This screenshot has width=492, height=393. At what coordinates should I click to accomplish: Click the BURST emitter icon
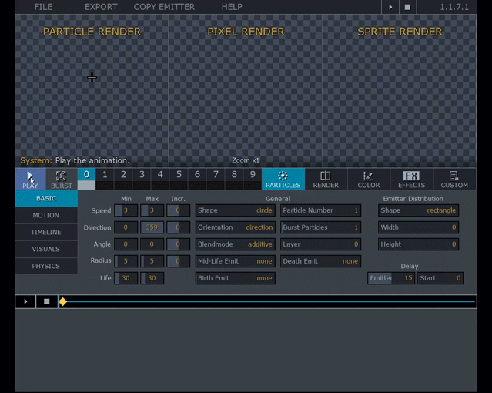[x=61, y=179]
